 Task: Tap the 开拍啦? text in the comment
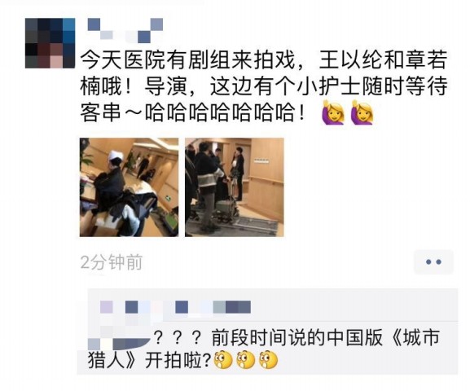pos(178,360)
